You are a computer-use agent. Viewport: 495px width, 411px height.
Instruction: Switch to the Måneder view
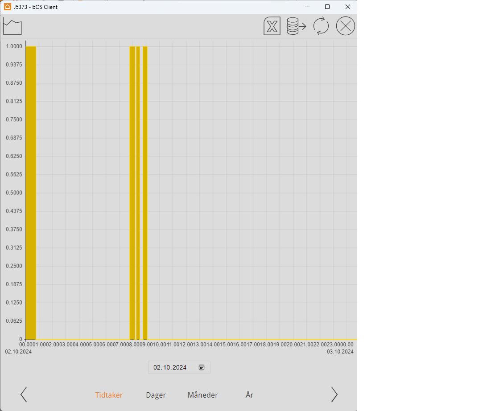pyautogui.click(x=203, y=395)
